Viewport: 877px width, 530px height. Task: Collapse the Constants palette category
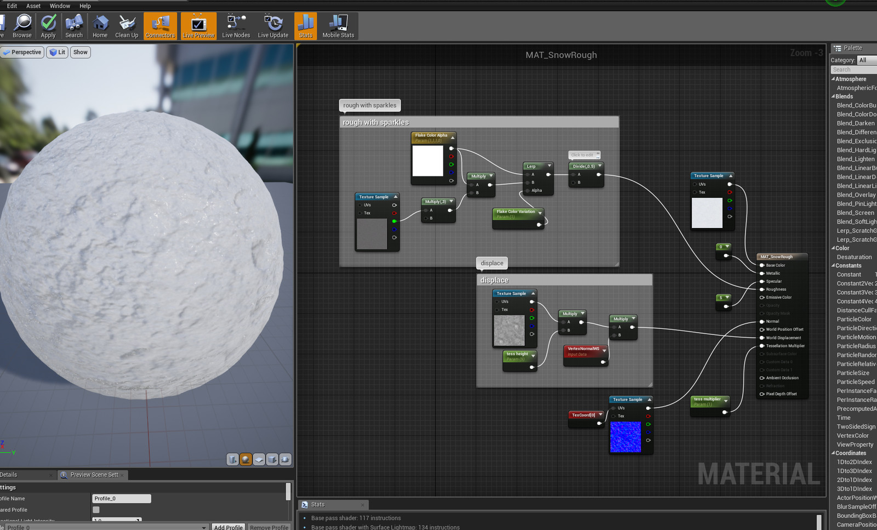833,266
